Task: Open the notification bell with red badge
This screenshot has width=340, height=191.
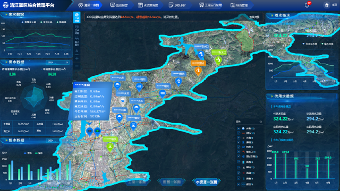Action: coord(307,5)
